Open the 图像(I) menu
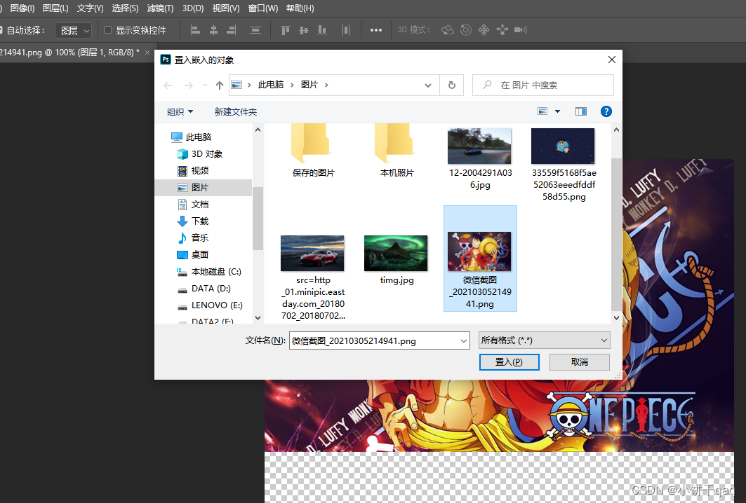Viewport: 746px width, 503px height. [x=22, y=8]
